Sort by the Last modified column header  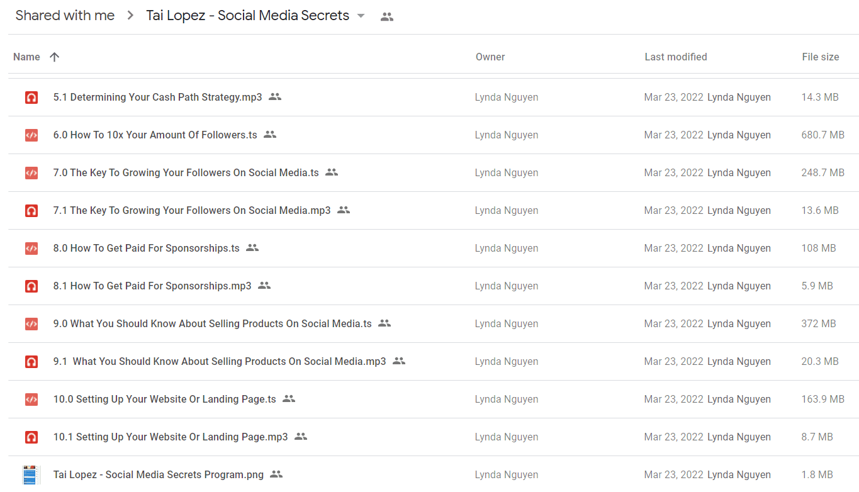pyautogui.click(x=676, y=57)
